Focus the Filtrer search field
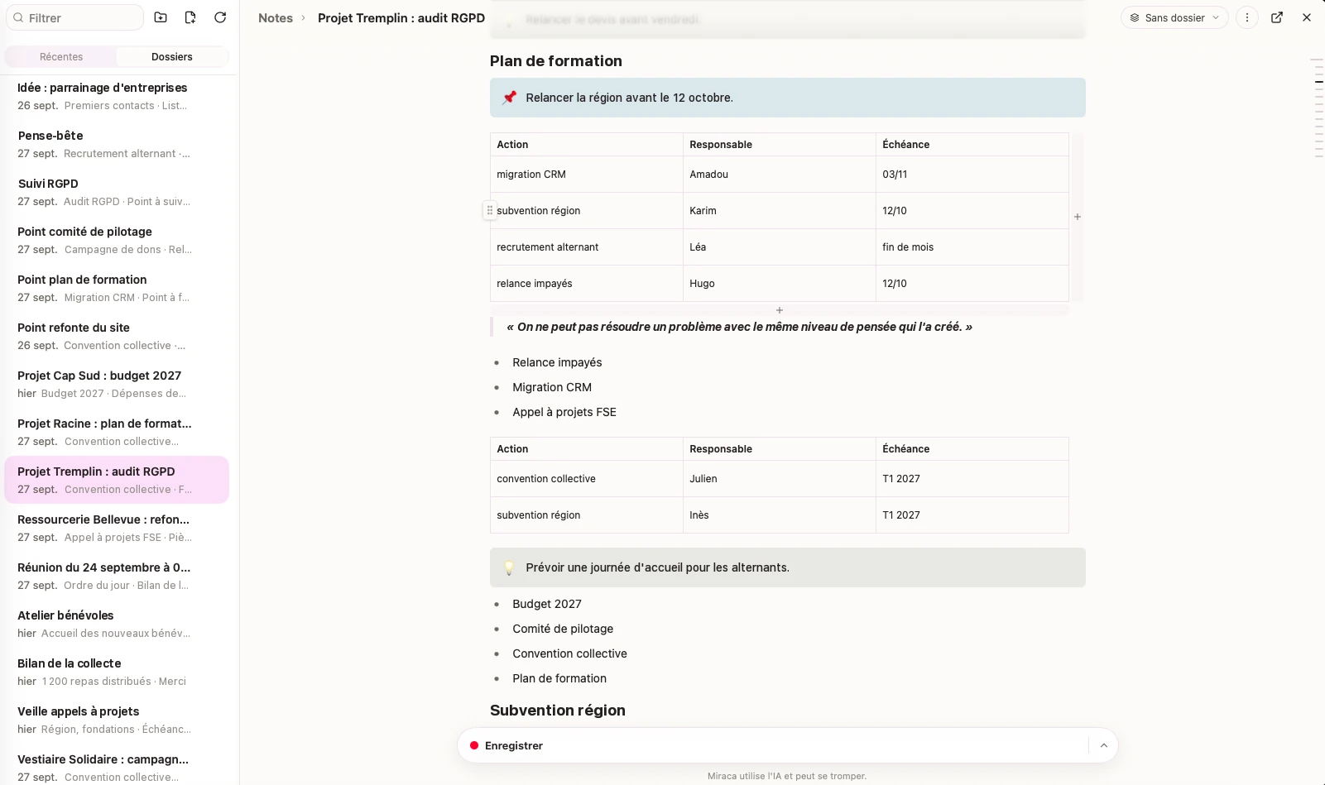The height and width of the screenshot is (785, 1325). [75, 17]
